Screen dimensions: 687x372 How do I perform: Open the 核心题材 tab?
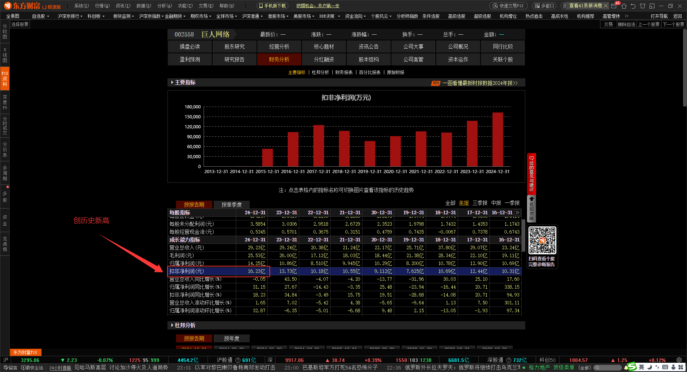tap(324, 46)
